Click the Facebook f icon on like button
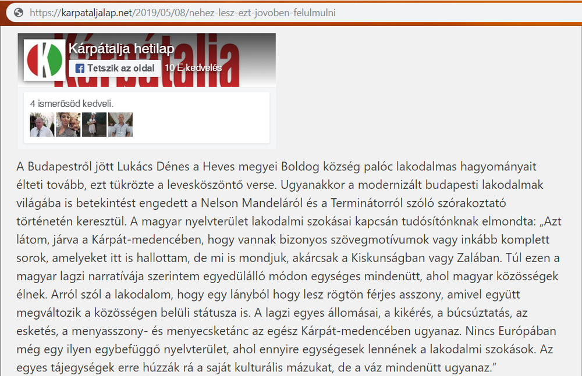This screenshot has height=376, width=582. [x=80, y=68]
